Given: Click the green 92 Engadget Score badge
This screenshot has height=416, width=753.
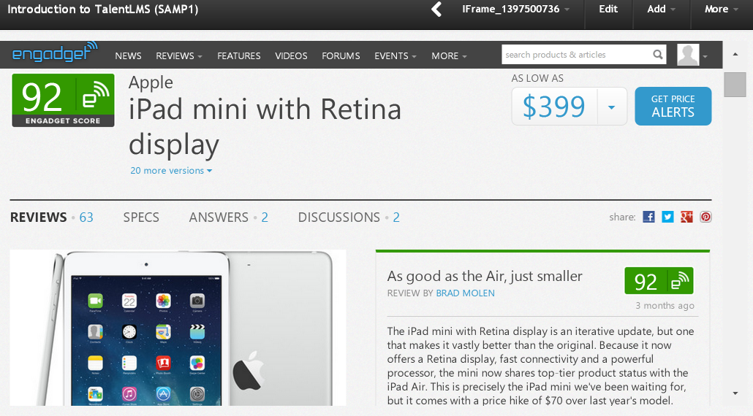Looking at the screenshot, I should coord(63,100).
